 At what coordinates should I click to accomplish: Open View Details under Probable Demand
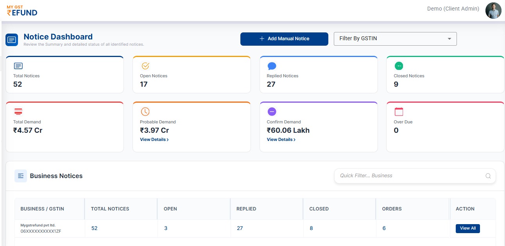154,139
